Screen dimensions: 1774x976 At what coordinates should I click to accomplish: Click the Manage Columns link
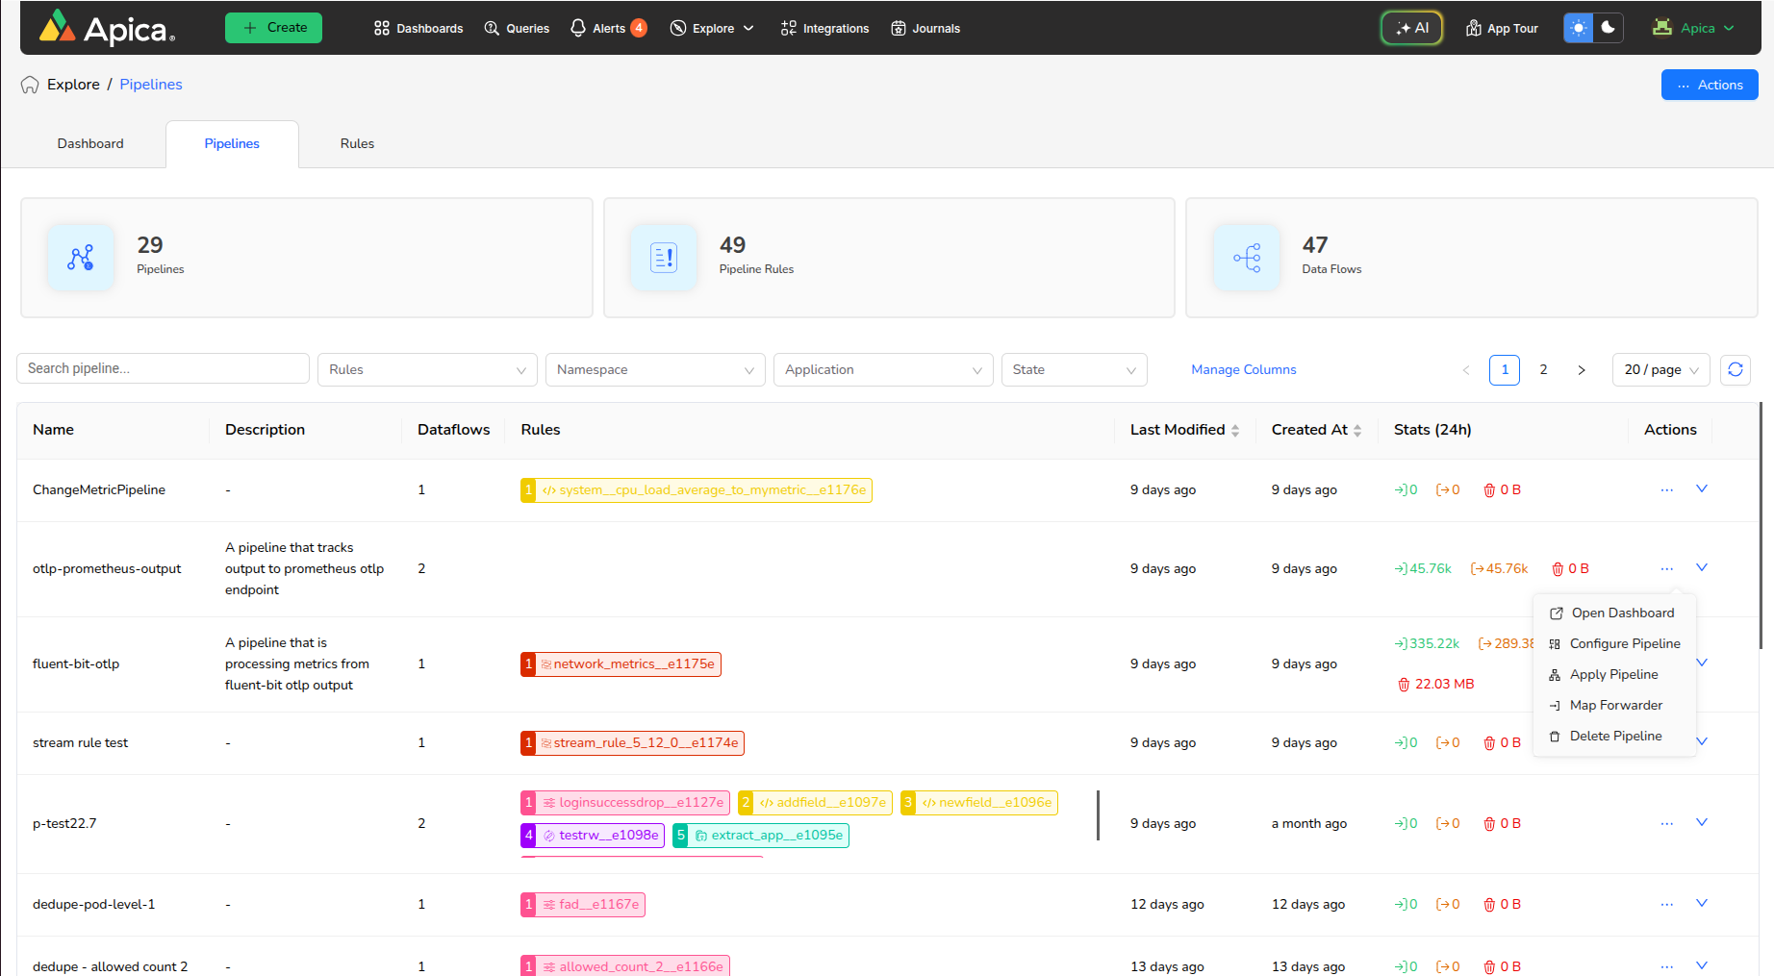1243,369
